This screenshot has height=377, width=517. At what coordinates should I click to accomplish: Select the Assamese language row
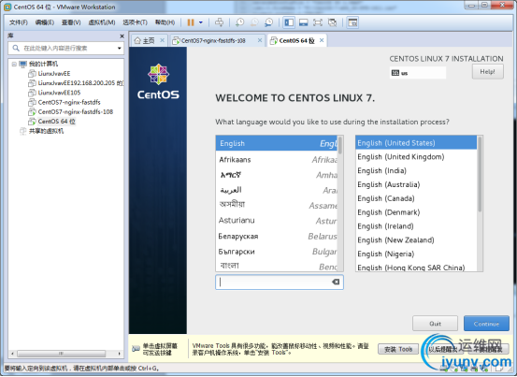pyautogui.click(x=277, y=205)
